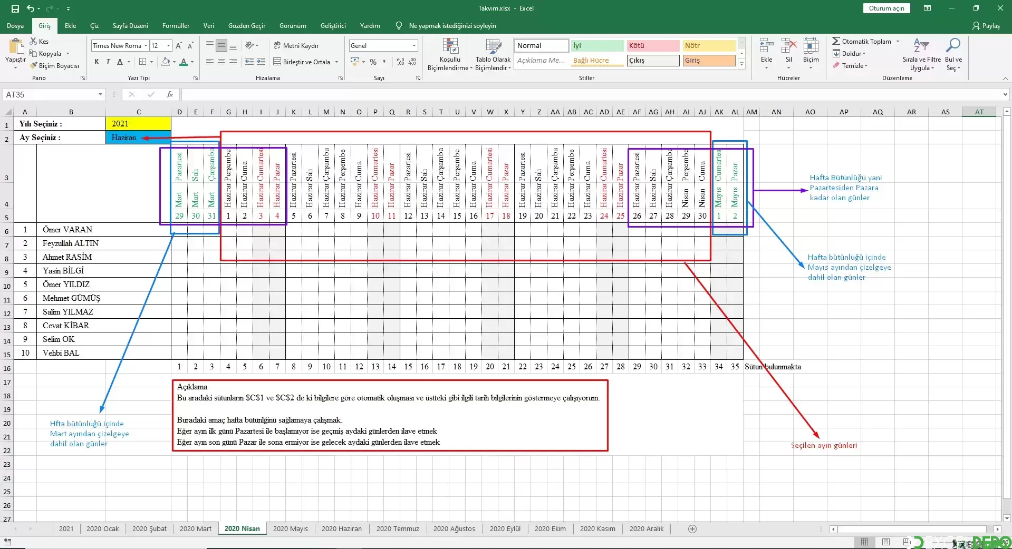Toggle underline (A) formatting
The width and height of the screenshot is (1012, 549).
point(120,62)
